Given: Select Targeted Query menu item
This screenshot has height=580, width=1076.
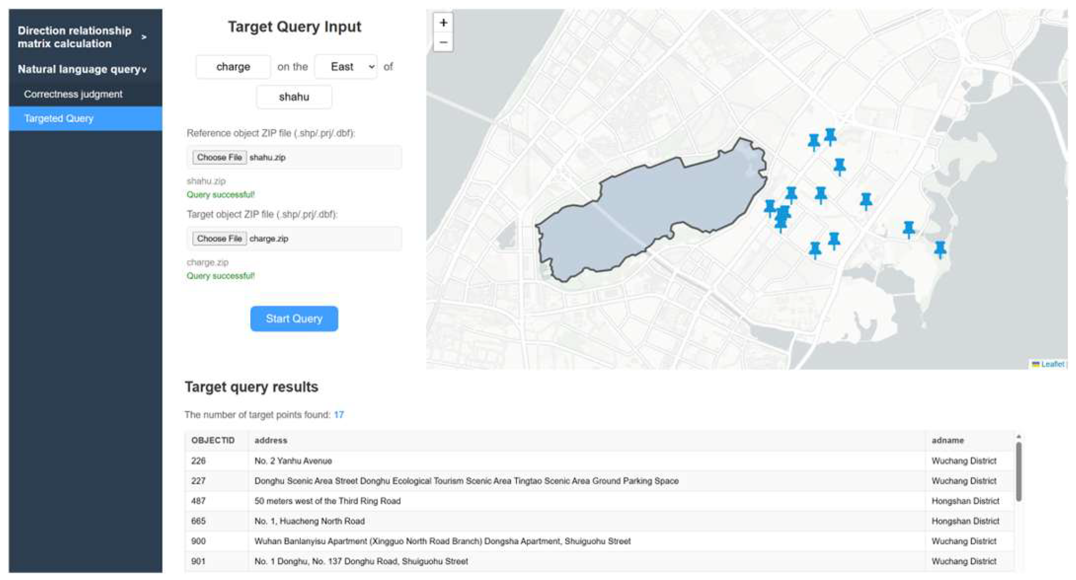Looking at the screenshot, I should coord(59,119).
